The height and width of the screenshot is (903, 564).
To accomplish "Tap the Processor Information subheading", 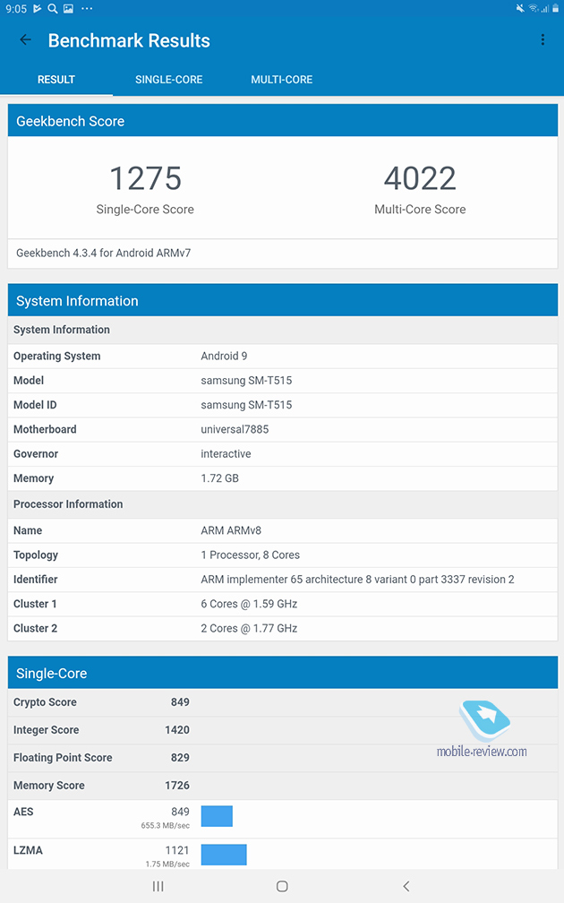I will tap(68, 503).
